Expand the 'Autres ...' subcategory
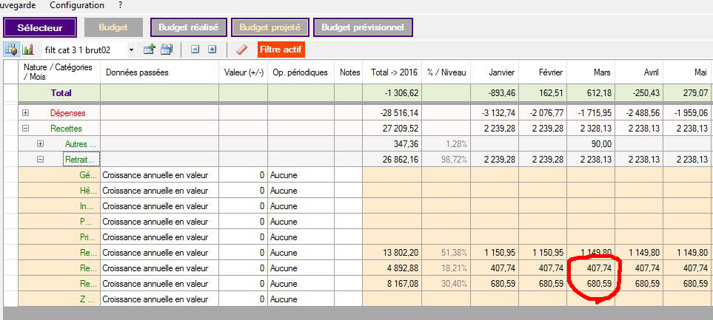 (x=41, y=143)
